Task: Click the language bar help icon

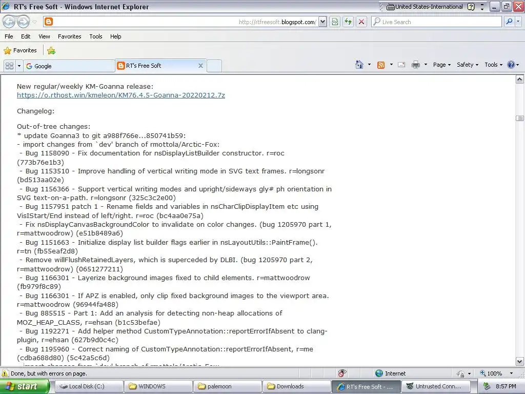Action: click(471, 7)
